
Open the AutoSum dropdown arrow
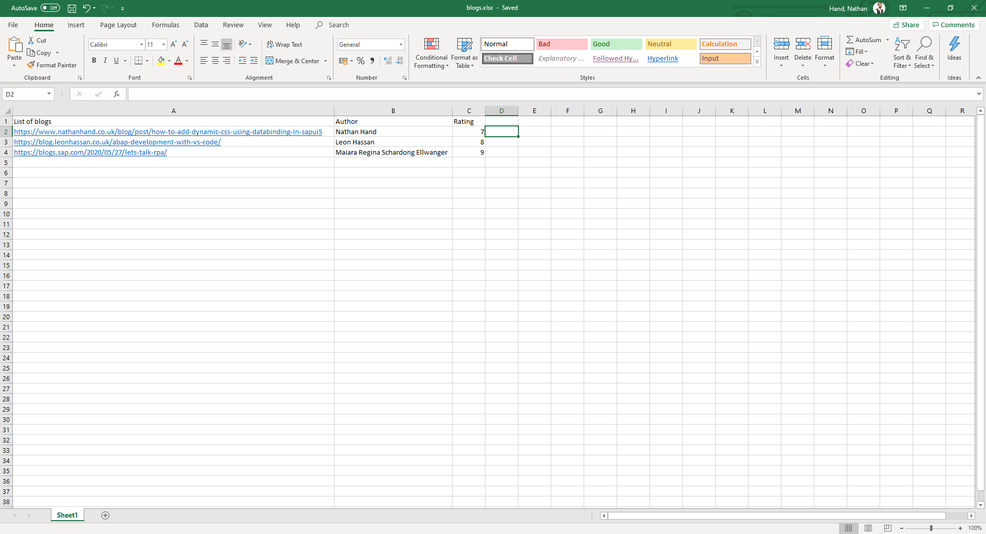(887, 40)
